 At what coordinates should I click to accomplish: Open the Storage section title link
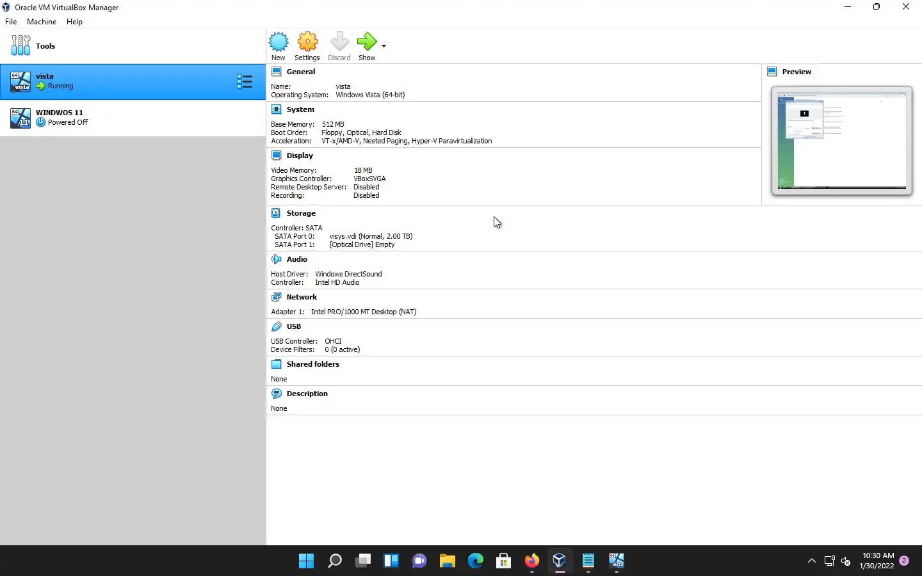(301, 213)
